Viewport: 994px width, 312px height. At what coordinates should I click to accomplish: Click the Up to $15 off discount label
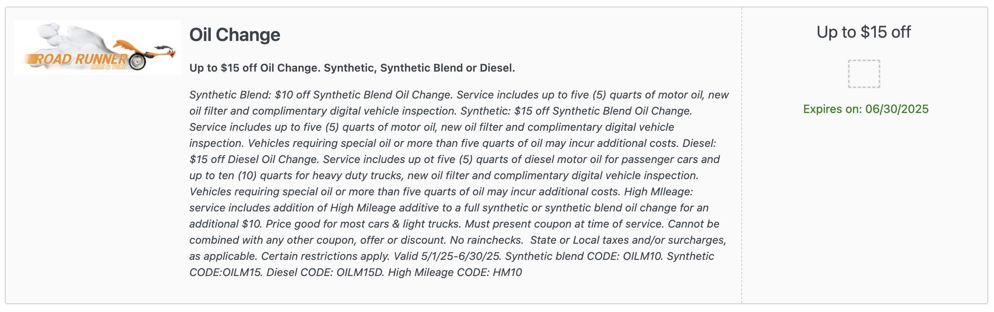(864, 32)
